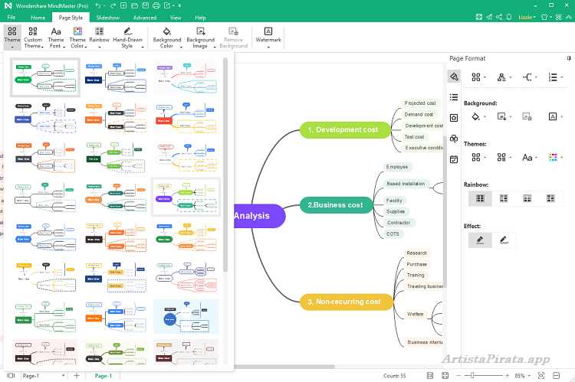Click the Hand-Drawn Style ribbon icon
Viewport: 575px width, 382px height.
127,37
